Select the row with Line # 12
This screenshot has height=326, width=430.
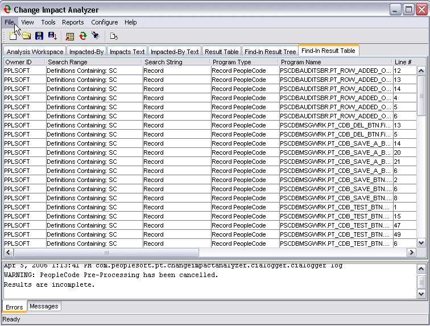(210, 71)
